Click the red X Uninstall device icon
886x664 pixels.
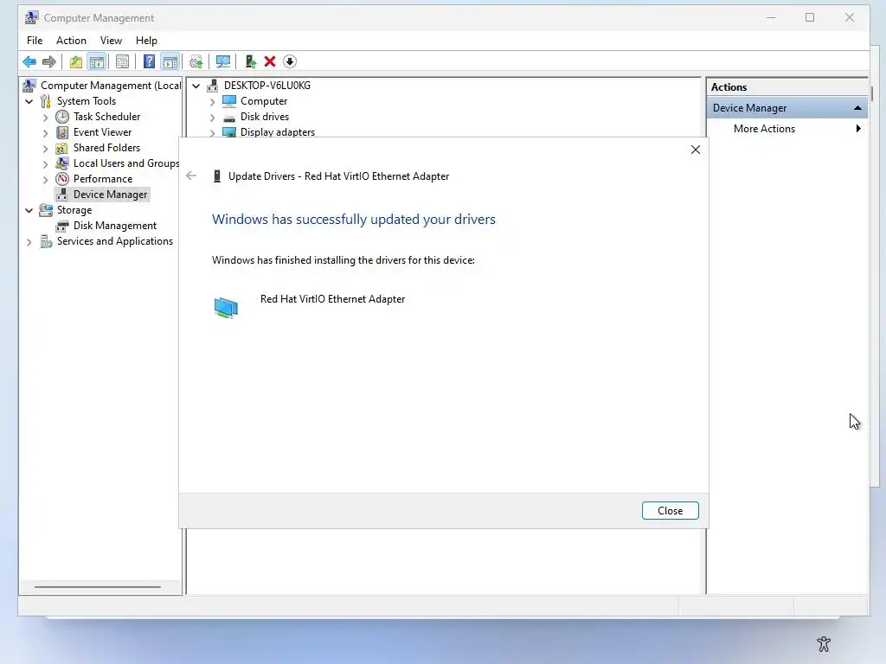point(270,61)
